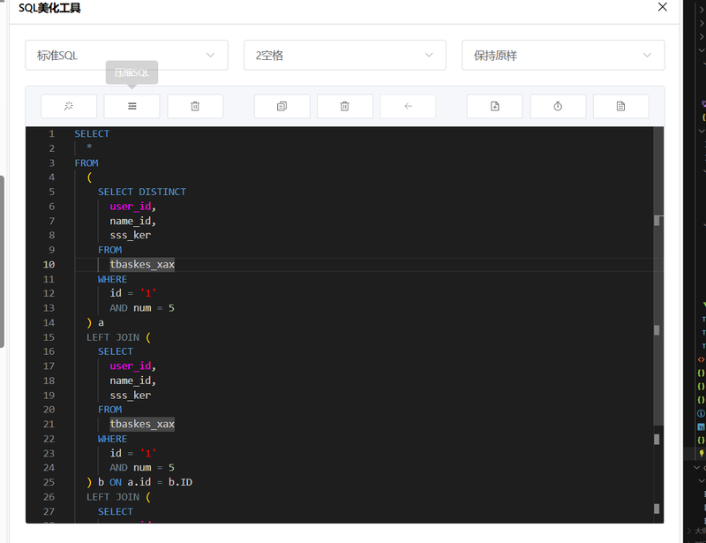Click the left arrow back icon button
The image size is (706, 543).
click(x=408, y=106)
